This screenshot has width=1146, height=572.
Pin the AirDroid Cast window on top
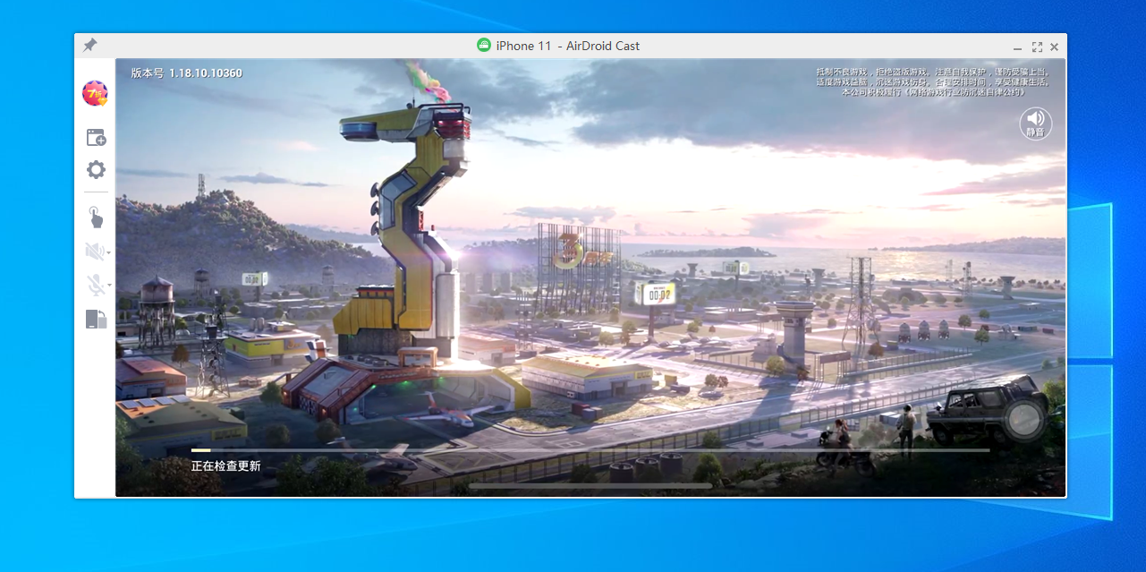click(89, 45)
